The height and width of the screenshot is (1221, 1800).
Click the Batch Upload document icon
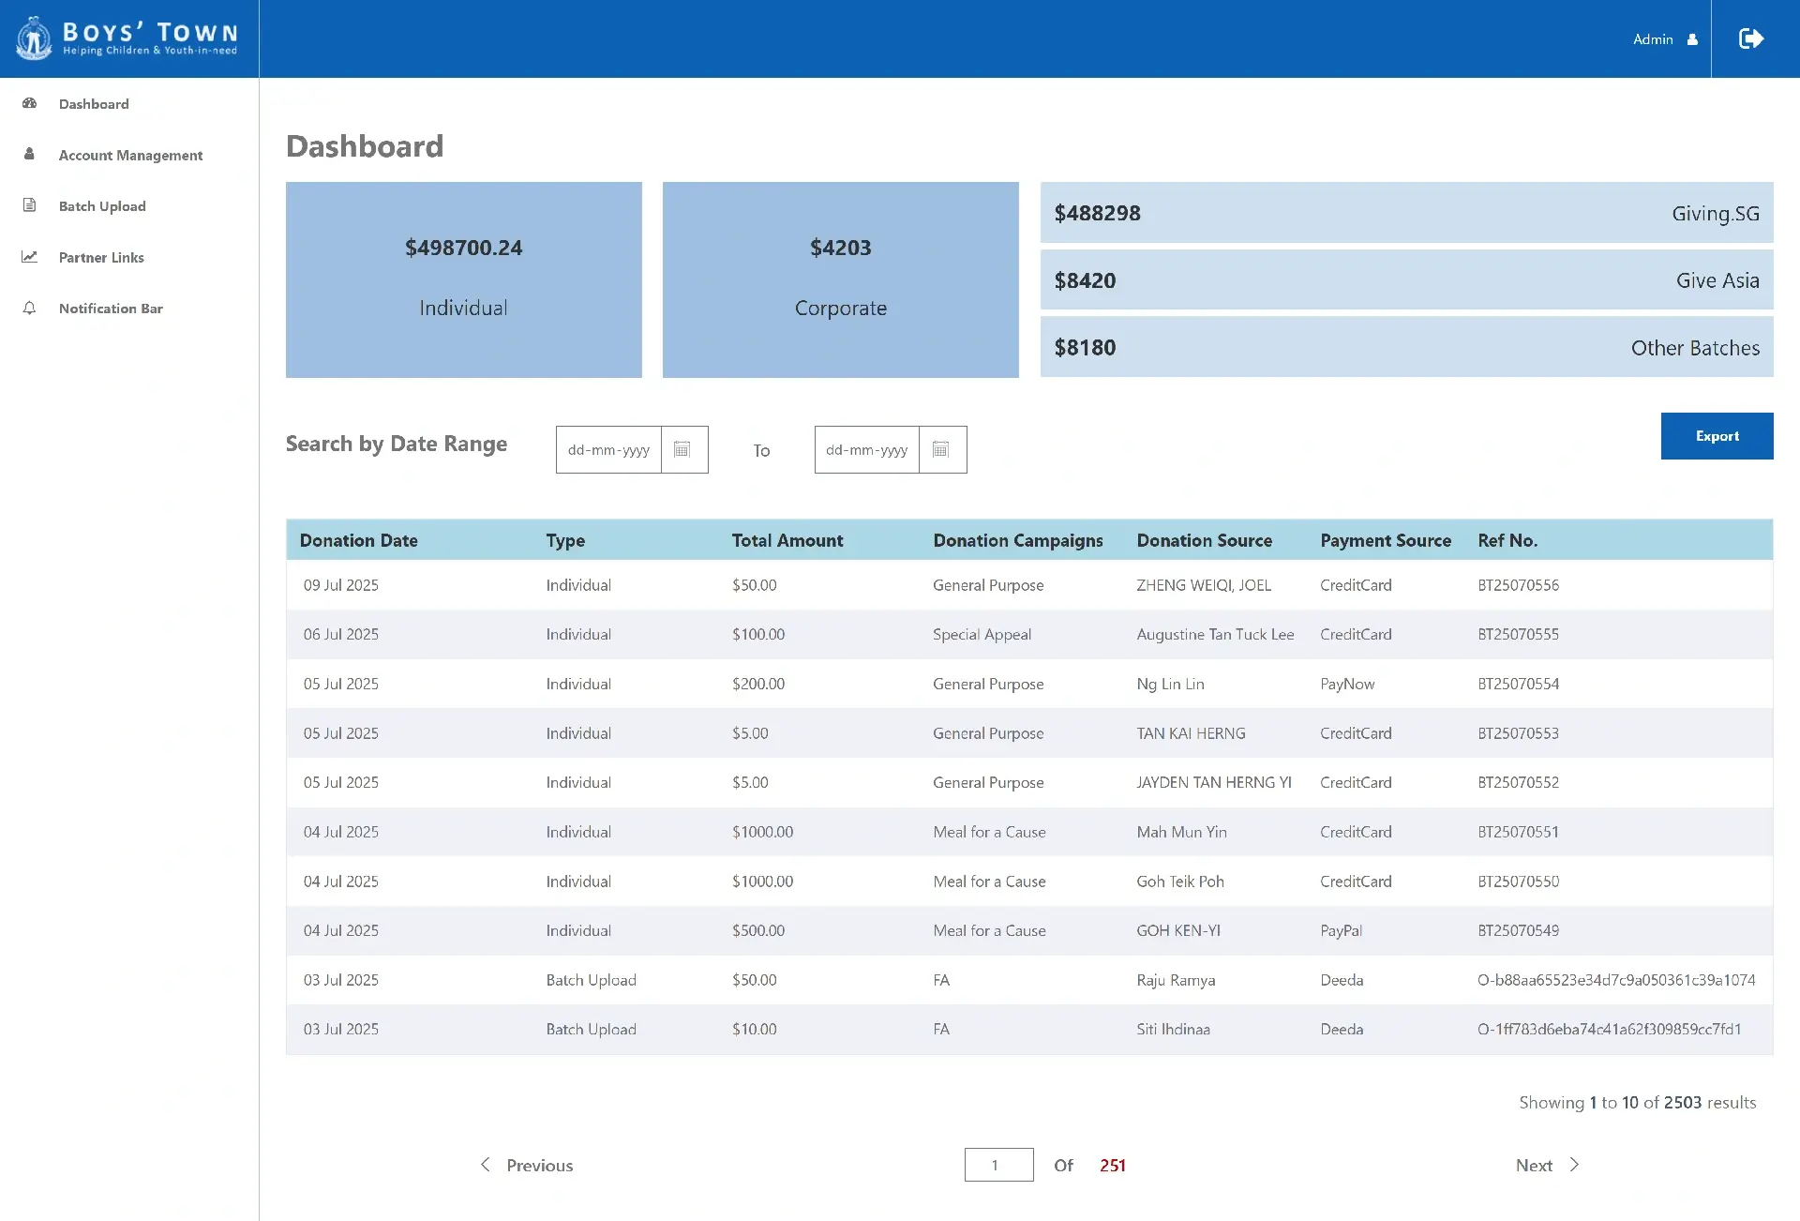coord(29,205)
